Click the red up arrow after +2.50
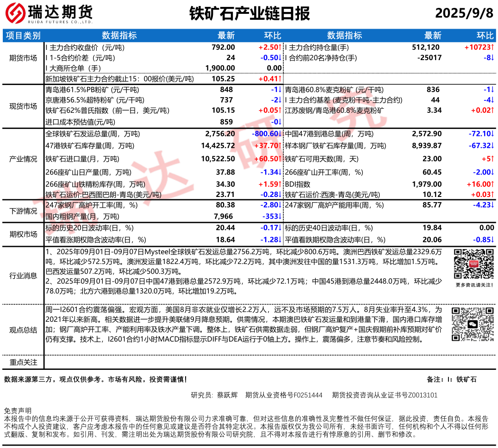The height and width of the screenshot is (448, 498). click(280, 47)
